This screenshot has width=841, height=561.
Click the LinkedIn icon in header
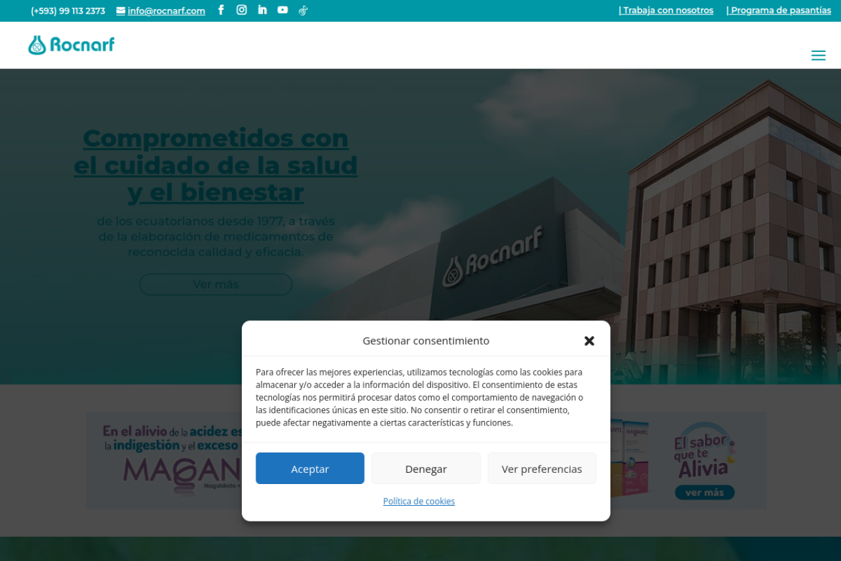(262, 10)
